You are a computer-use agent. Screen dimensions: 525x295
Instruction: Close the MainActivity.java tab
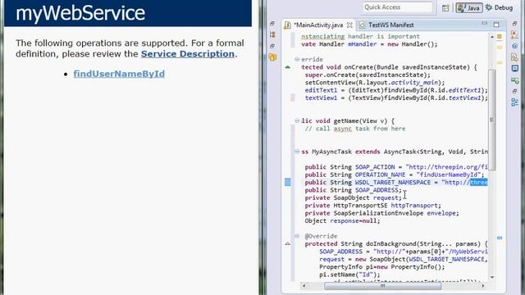(x=349, y=25)
